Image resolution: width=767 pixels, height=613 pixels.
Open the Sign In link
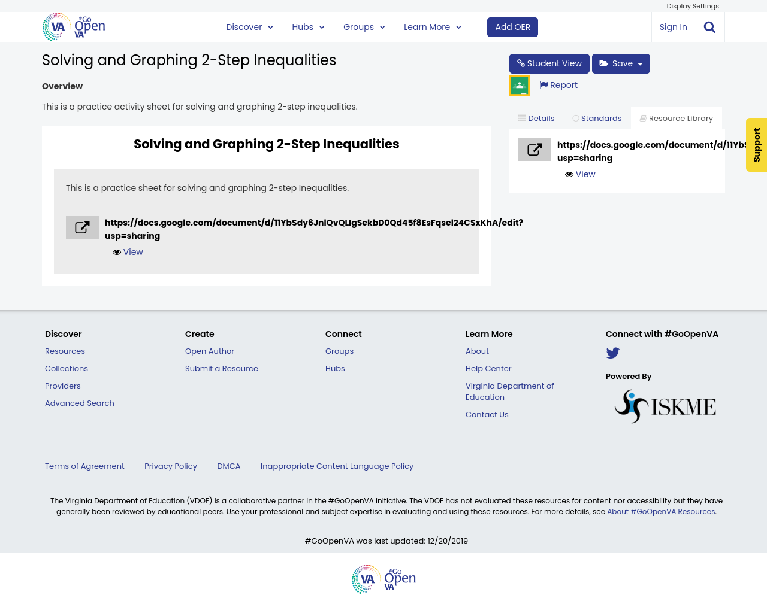pyautogui.click(x=673, y=27)
